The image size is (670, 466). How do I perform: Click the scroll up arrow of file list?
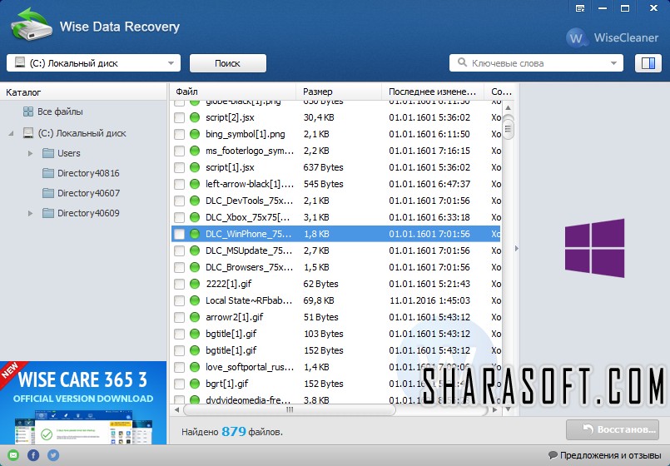(x=508, y=107)
